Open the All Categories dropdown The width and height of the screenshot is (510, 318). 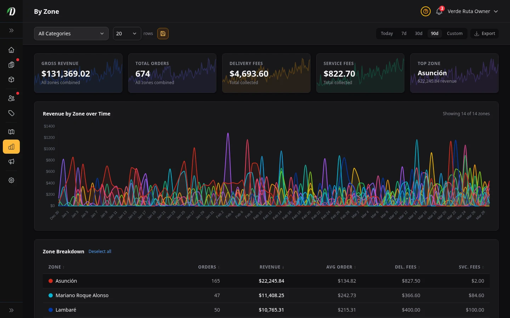tap(71, 33)
